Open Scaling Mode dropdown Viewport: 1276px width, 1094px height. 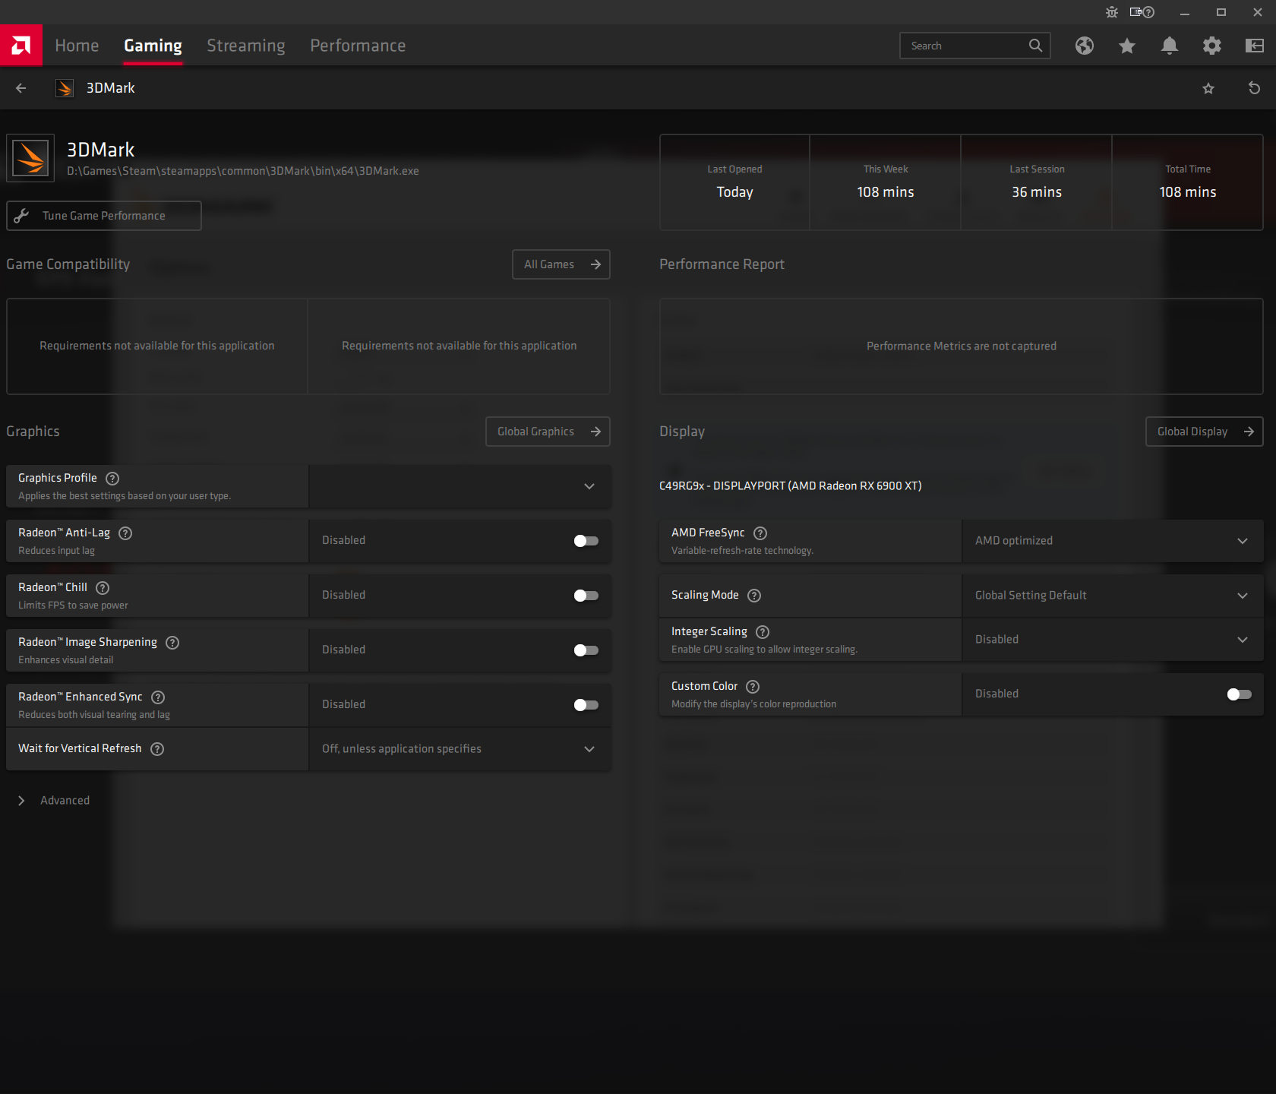(x=1113, y=596)
